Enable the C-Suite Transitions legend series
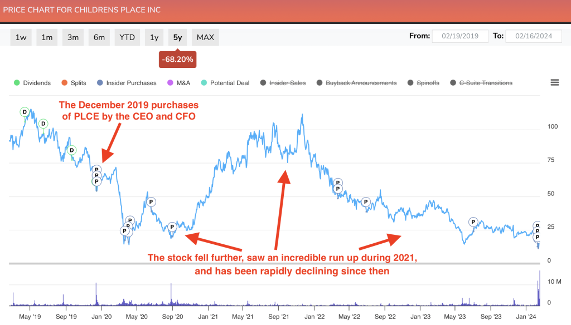571x325 pixels. (481, 83)
